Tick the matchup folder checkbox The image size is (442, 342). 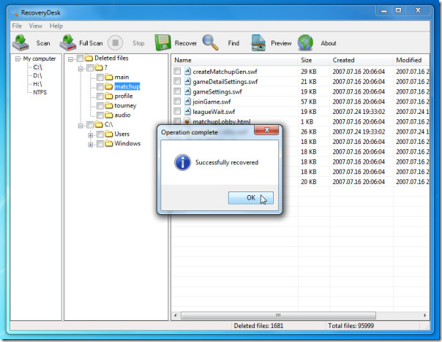pyautogui.click(x=100, y=87)
